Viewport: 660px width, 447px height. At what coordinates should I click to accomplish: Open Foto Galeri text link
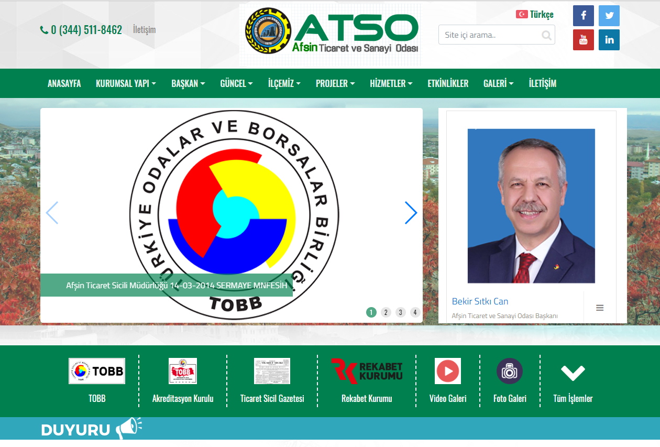[x=510, y=398]
